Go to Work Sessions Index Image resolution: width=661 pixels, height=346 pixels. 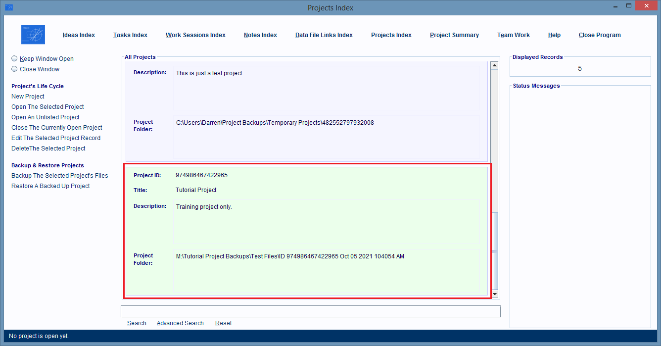click(195, 35)
